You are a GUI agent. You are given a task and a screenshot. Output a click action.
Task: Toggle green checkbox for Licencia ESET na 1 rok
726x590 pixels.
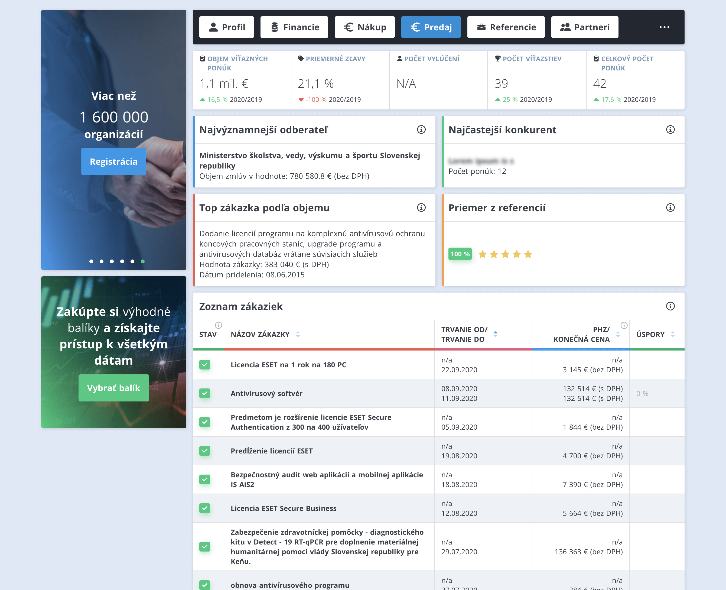point(204,365)
